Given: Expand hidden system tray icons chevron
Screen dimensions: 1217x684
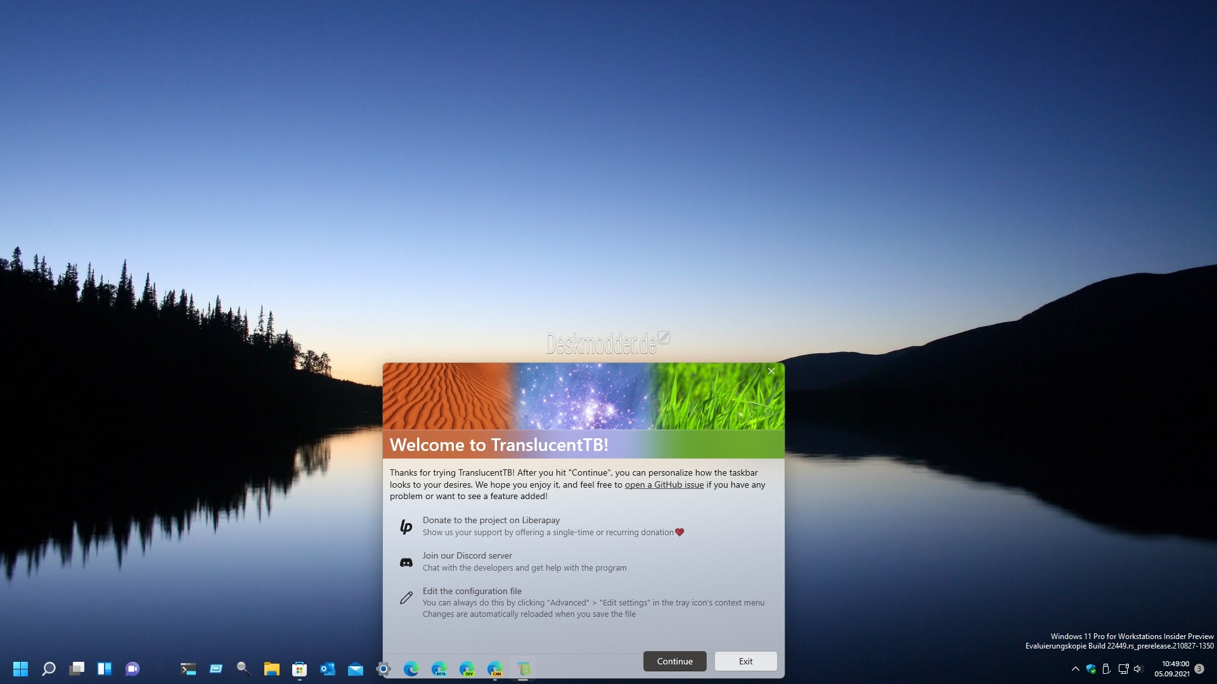Looking at the screenshot, I should click(x=1075, y=669).
